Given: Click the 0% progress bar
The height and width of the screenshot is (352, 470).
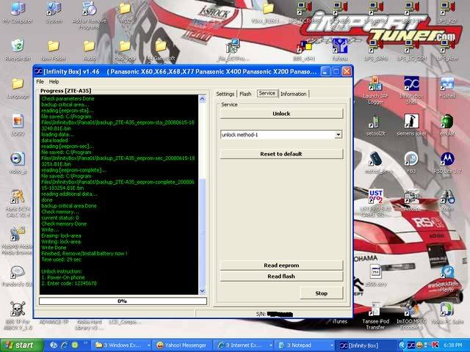Looking at the screenshot, I should coord(123,301).
